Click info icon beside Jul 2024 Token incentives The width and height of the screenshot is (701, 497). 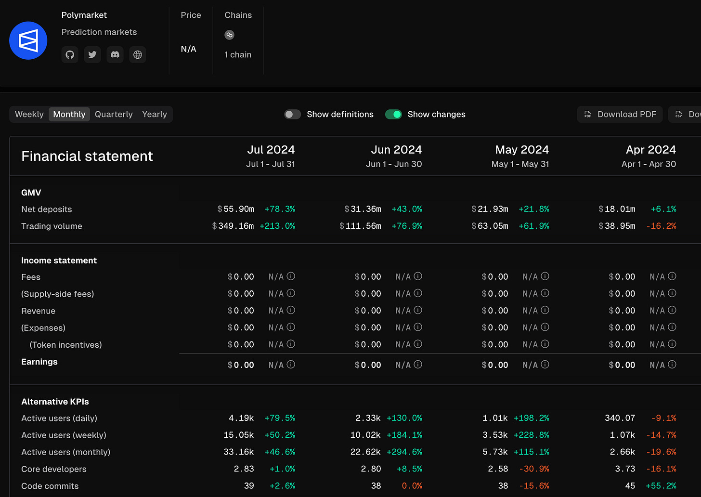(291, 344)
